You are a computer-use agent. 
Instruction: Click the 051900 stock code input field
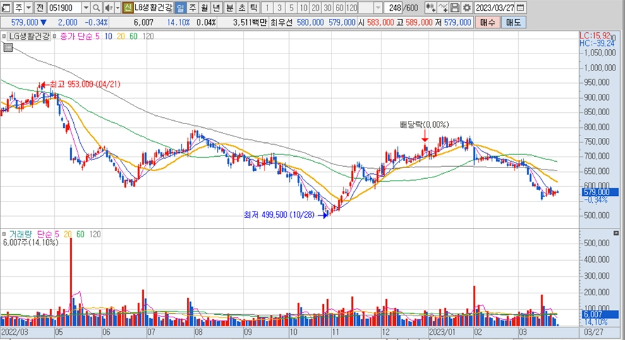[64, 7]
